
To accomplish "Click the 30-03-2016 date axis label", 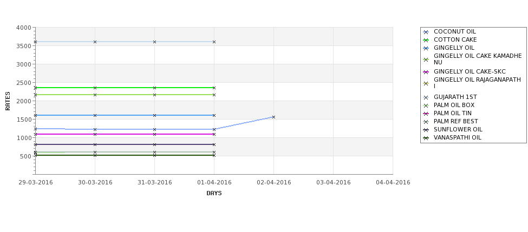I will click(95, 183).
